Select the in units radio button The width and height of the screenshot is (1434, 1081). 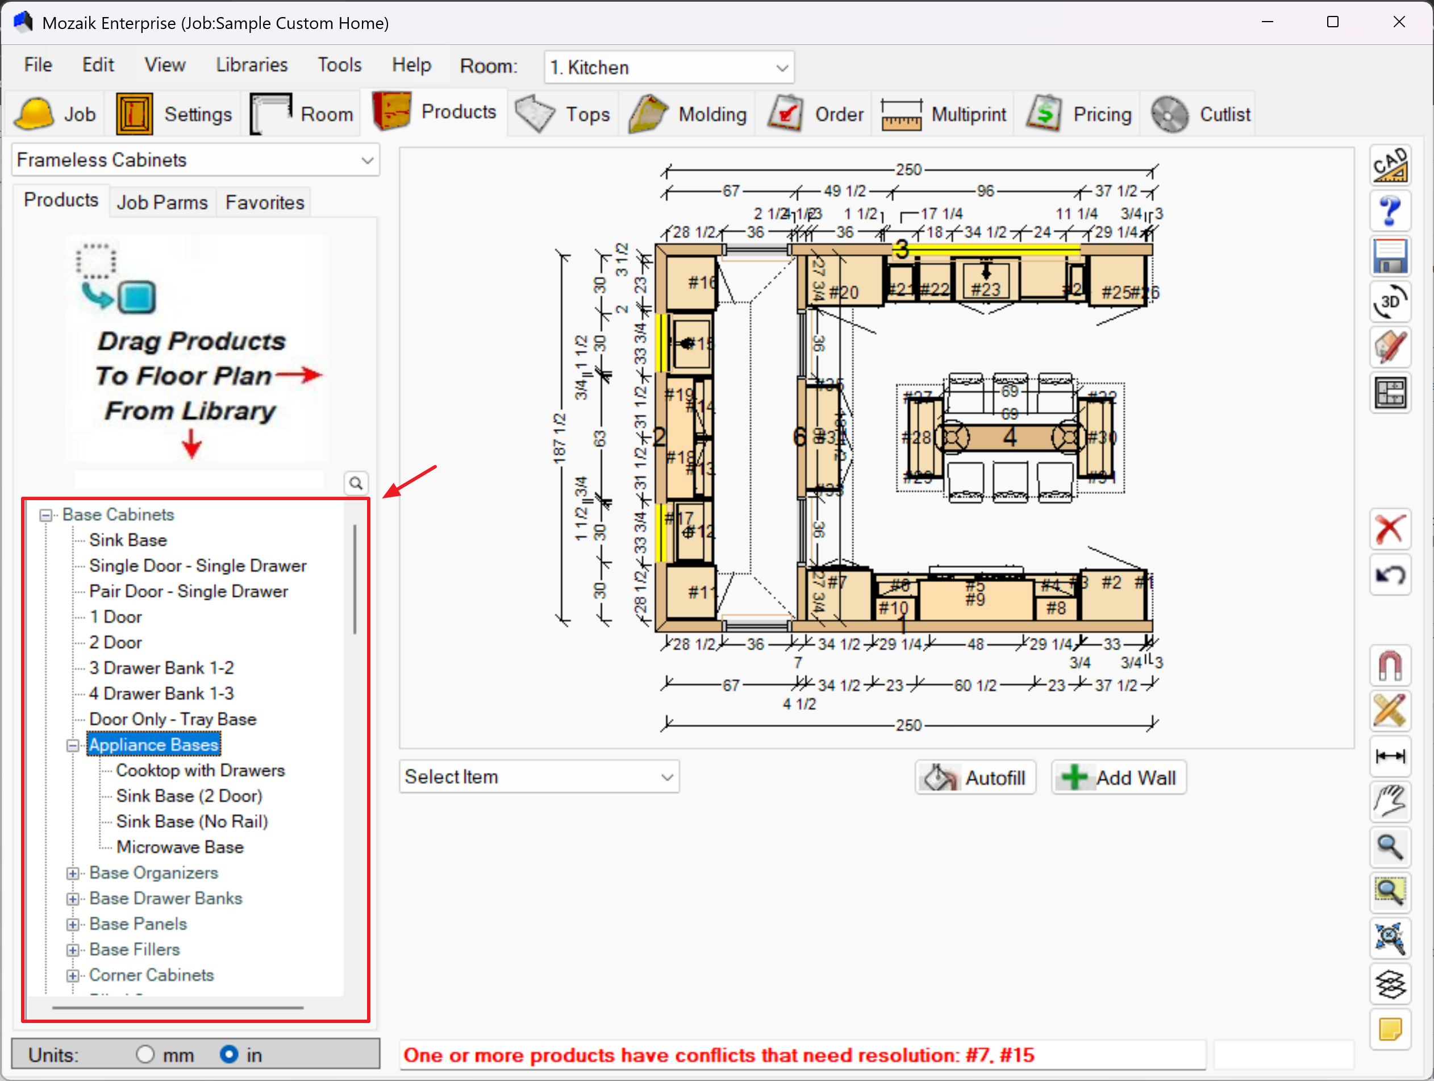point(229,1054)
